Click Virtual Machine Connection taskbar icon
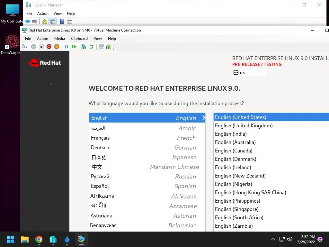Viewport: 329px width, 247px height. pyautogui.click(x=81, y=239)
